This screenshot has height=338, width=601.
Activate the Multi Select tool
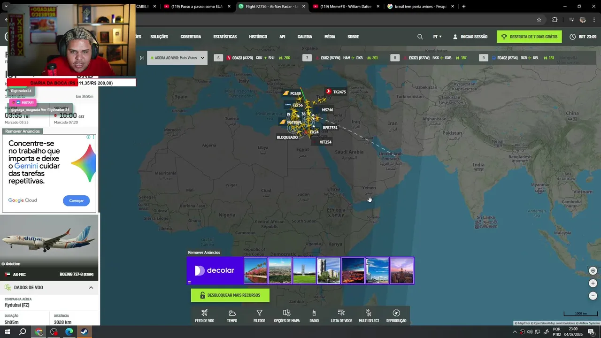369,316
